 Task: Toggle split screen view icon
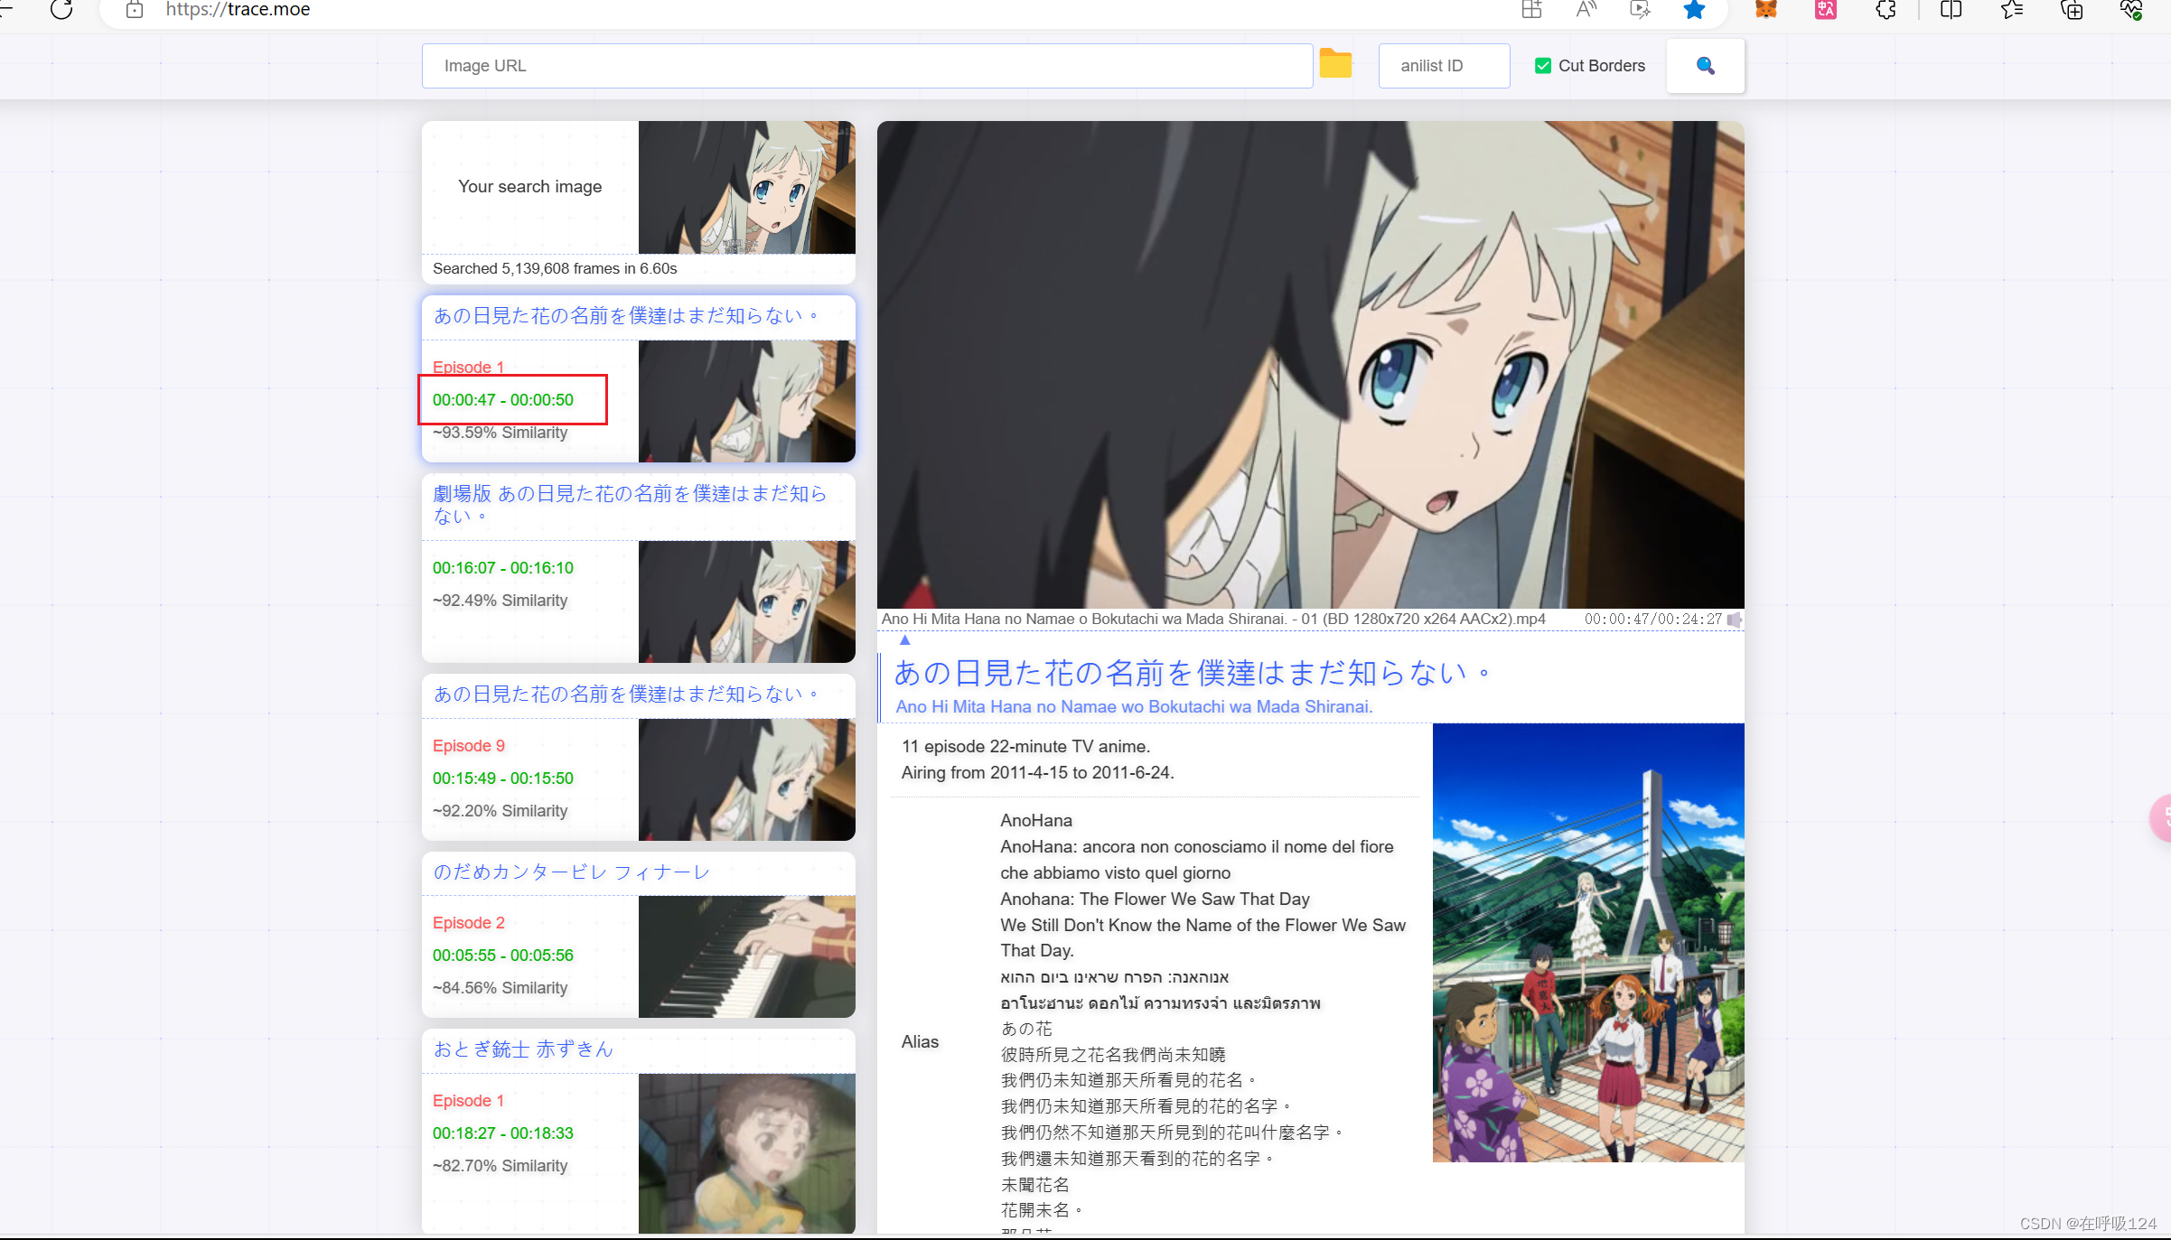pos(1951,10)
